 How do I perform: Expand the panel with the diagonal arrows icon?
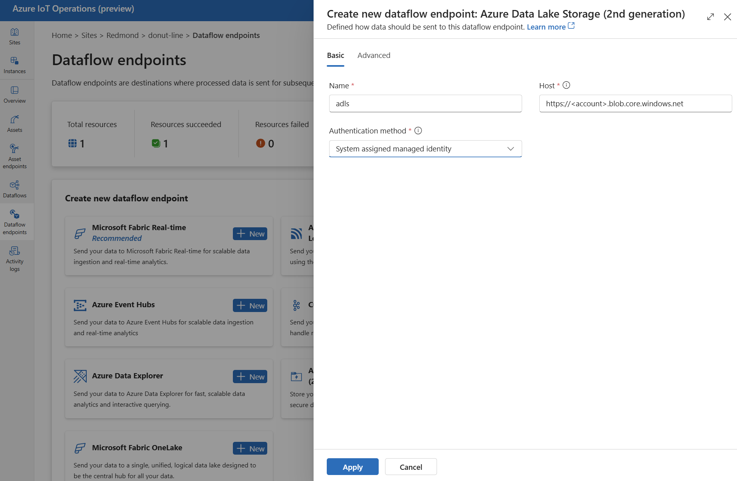coord(710,17)
